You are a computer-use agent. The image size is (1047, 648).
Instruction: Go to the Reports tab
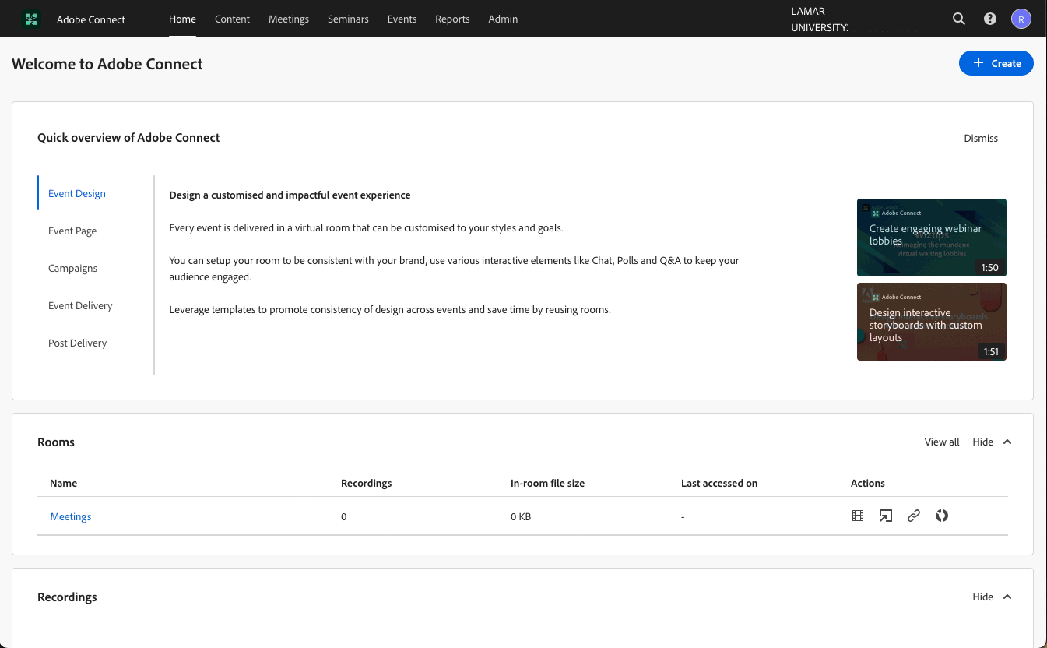pos(452,19)
